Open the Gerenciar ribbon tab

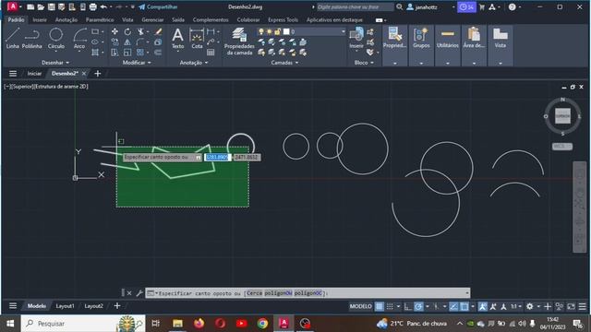[152, 19]
